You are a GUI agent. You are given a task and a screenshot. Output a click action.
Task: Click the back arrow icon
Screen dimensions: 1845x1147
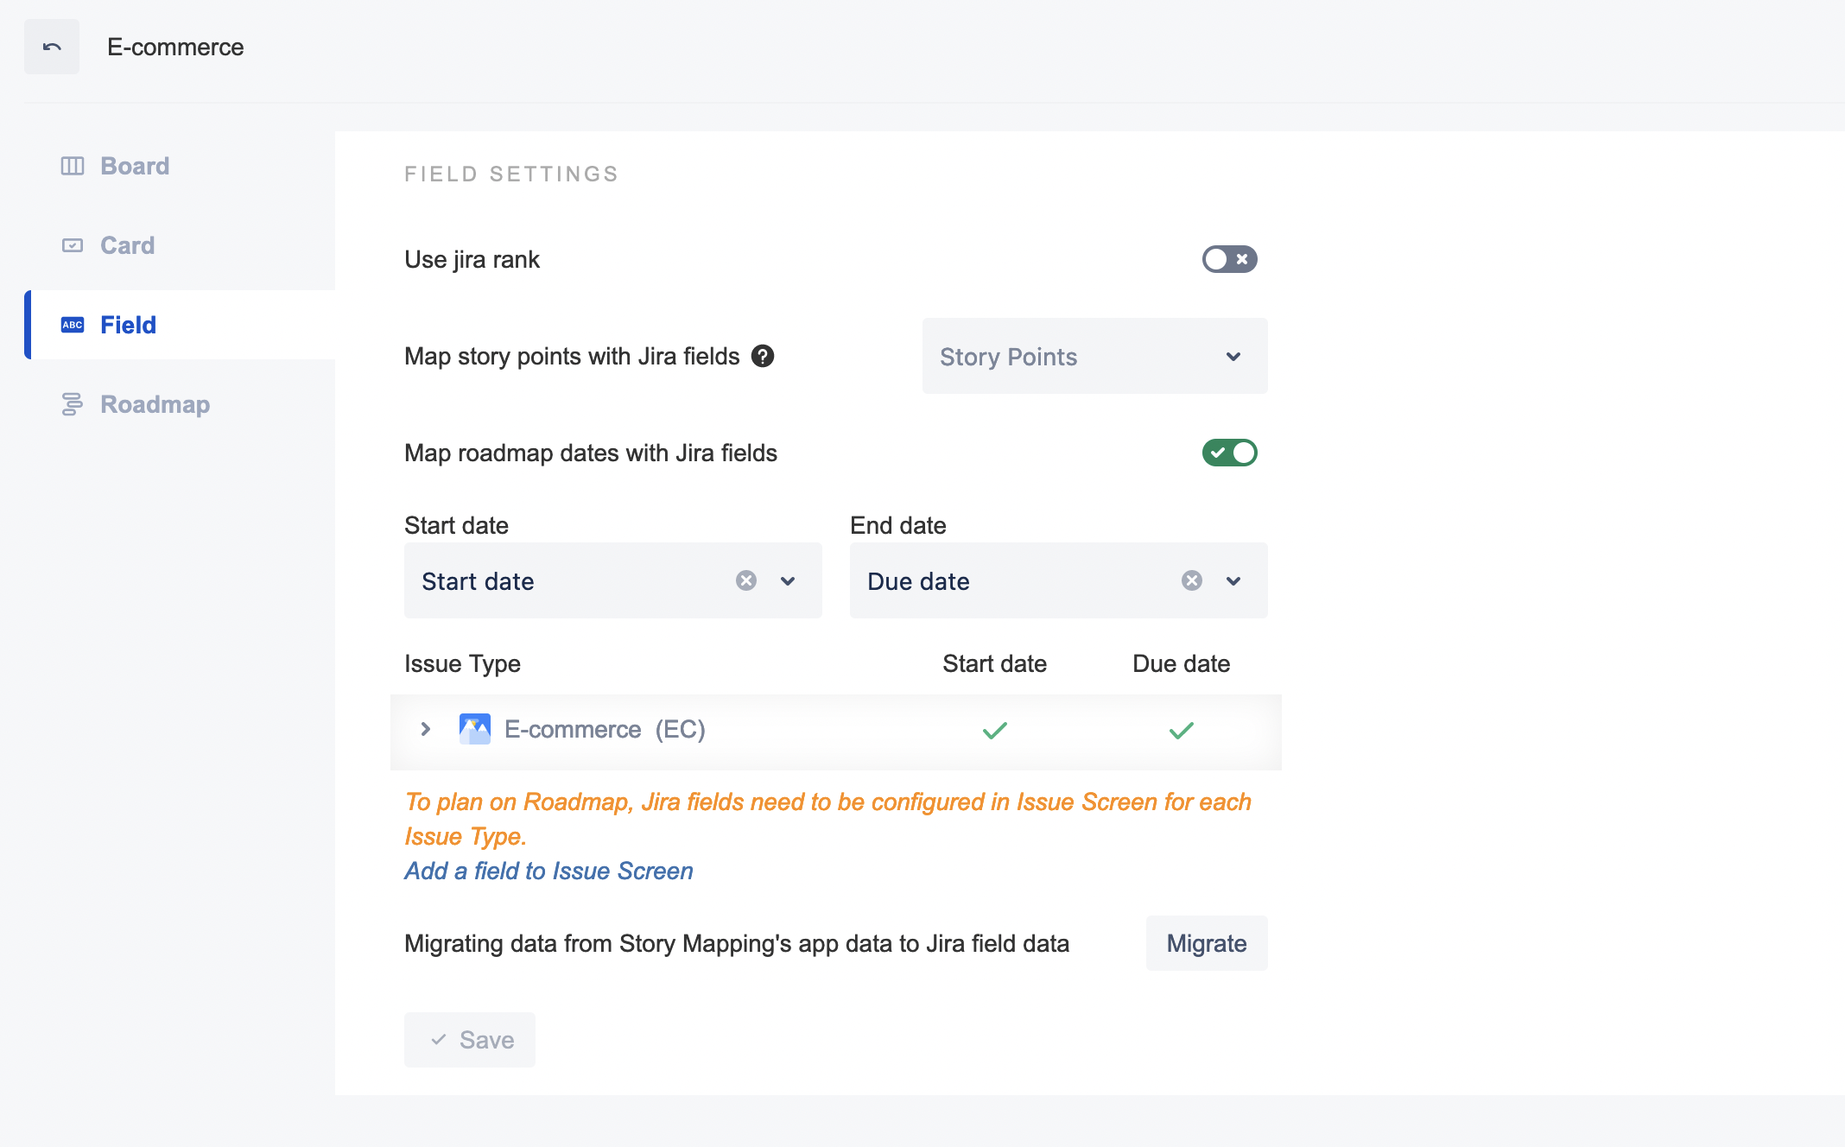[x=52, y=47]
